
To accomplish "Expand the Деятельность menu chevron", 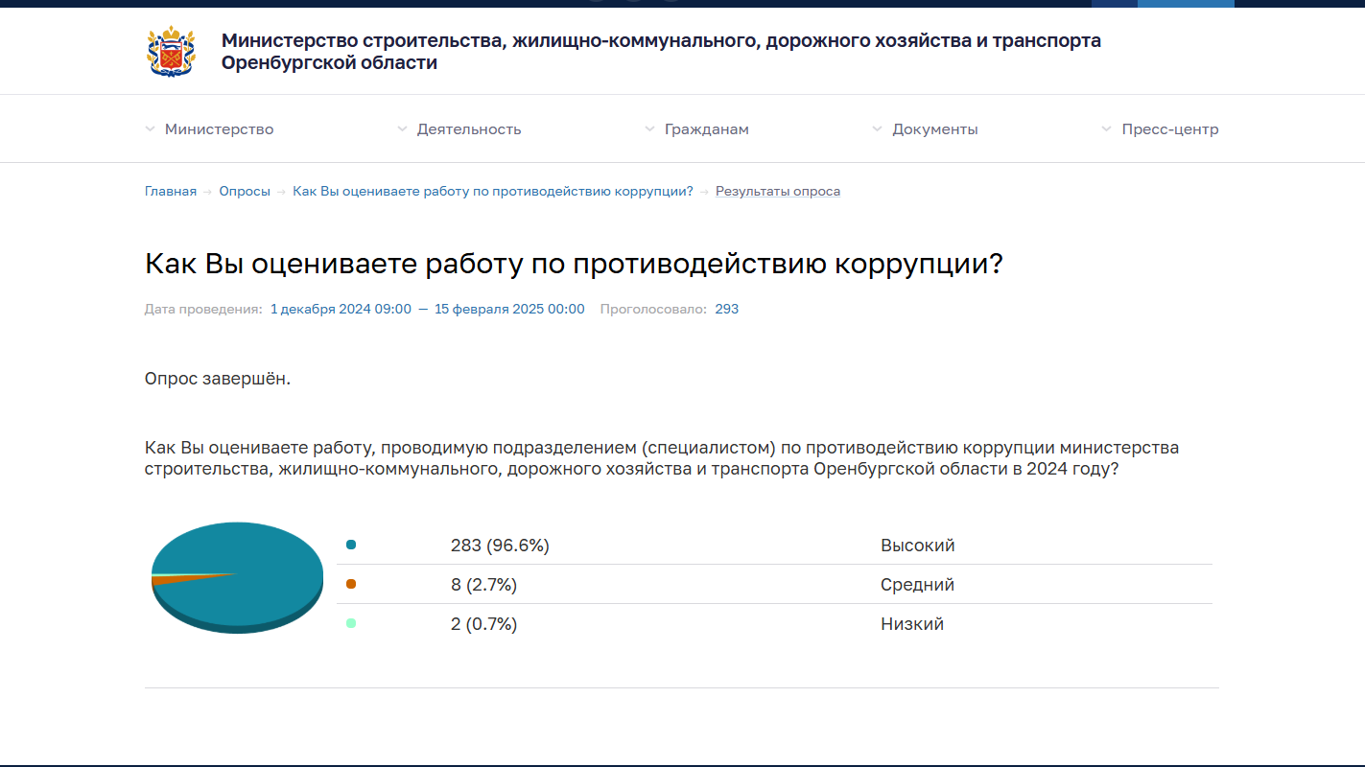I will [402, 129].
